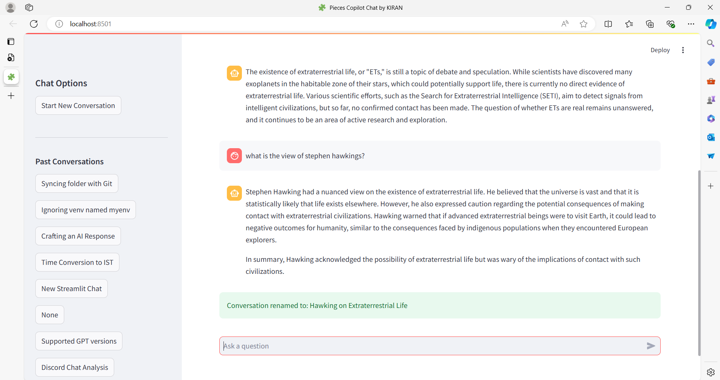Click the browser profile avatar icon

tap(11, 8)
